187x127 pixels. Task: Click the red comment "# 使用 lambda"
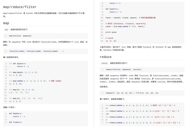(x=55, y=81)
